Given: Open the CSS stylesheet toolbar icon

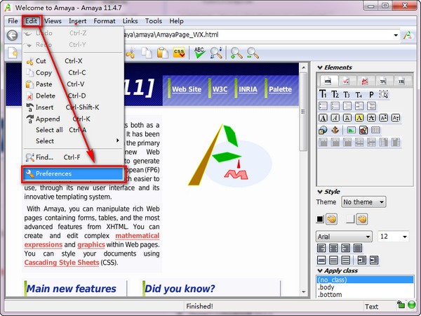Looking at the screenshot, I should tap(178, 53).
